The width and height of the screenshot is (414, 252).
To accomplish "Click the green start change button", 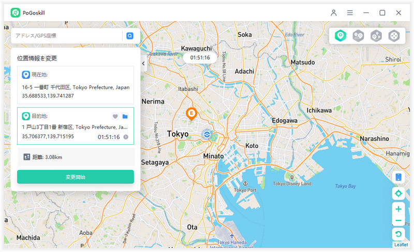I will tap(76, 177).
